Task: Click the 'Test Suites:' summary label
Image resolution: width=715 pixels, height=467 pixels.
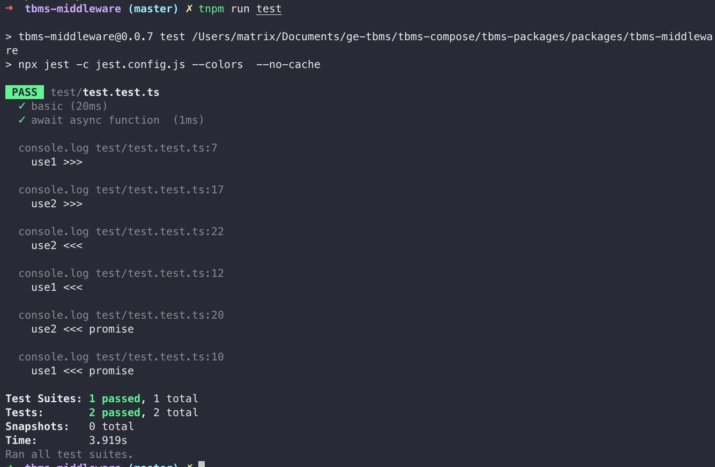Action: (44, 398)
